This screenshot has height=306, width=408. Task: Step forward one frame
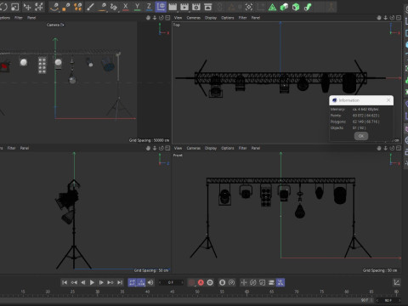click(x=101, y=282)
